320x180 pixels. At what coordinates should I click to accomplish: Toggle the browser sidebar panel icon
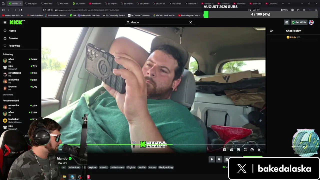pyautogui.click(x=4, y=10)
